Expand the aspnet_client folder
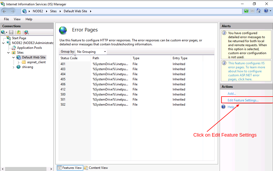This screenshot has height=171, width=273. click(18, 62)
